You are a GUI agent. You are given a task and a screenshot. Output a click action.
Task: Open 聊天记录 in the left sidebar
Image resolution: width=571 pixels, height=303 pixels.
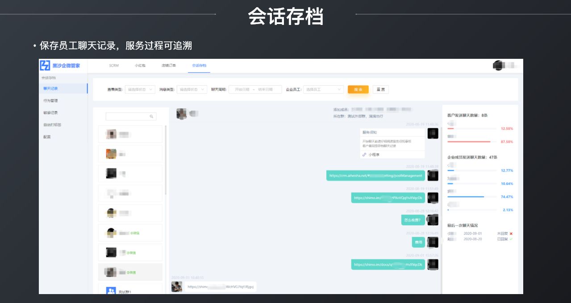point(63,88)
